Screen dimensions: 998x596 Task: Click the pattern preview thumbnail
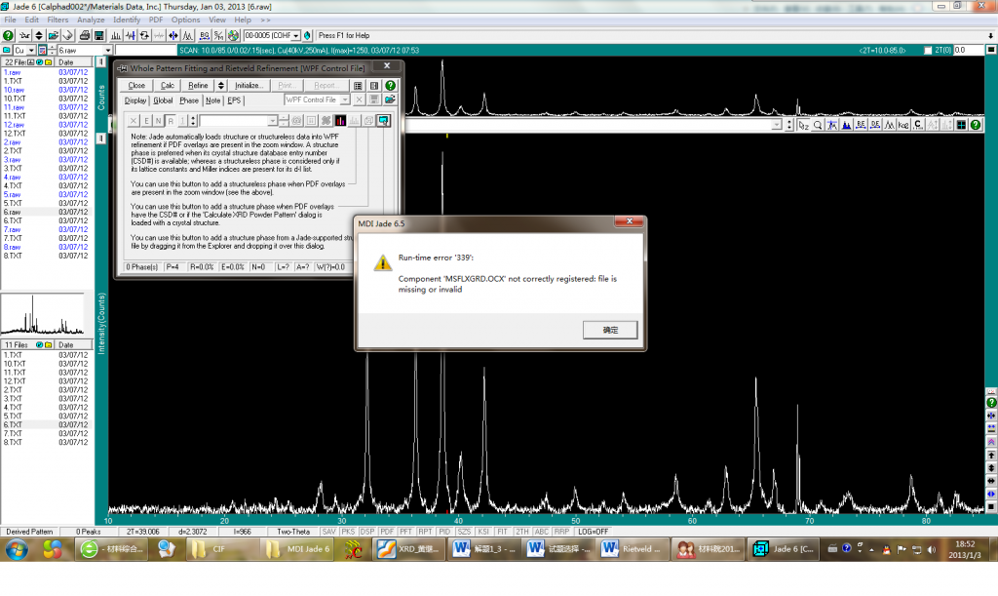(x=43, y=314)
